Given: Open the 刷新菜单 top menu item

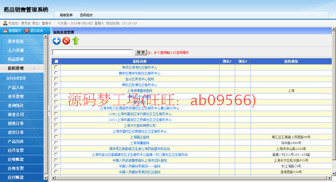Looking at the screenshot, I should pos(66,15).
